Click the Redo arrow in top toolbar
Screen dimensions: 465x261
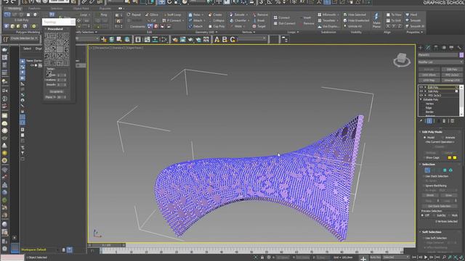tap(13, 1)
